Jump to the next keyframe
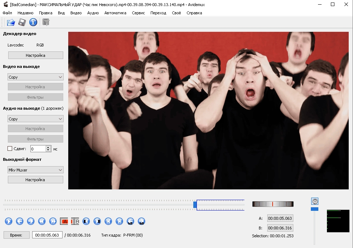Viewport: 353px width, 248px height. 53,221
